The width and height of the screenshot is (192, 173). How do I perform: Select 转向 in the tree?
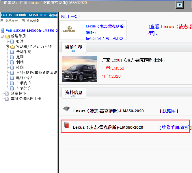(x=20, y=68)
